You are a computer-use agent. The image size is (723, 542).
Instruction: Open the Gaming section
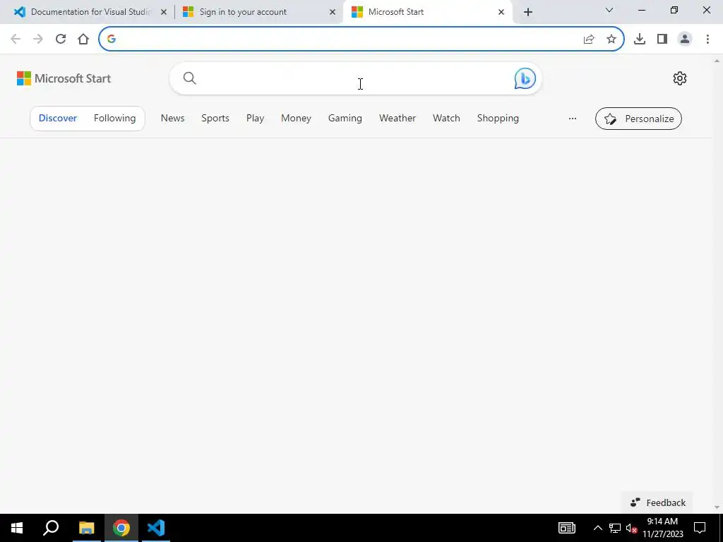[345, 118]
